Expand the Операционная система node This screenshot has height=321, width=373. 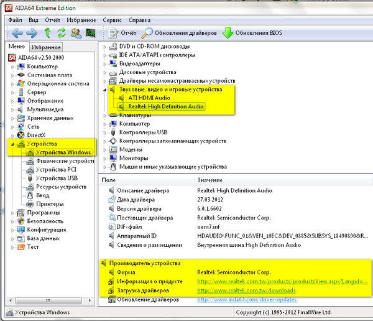(x=12, y=84)
